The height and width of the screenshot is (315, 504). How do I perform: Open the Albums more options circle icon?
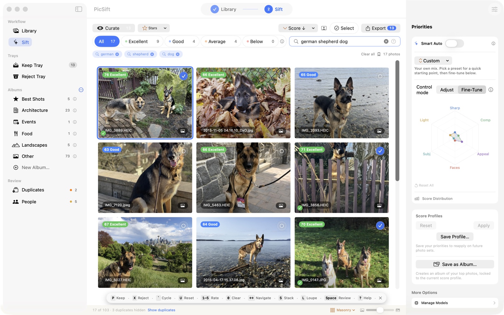click(x=81, y=90)
